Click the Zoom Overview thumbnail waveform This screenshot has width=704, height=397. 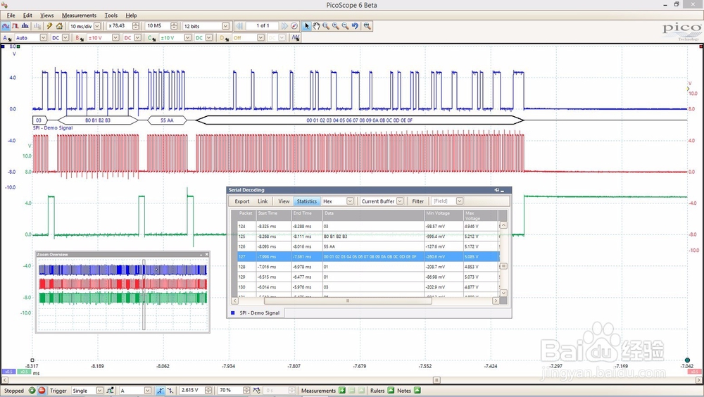[122, 295]
